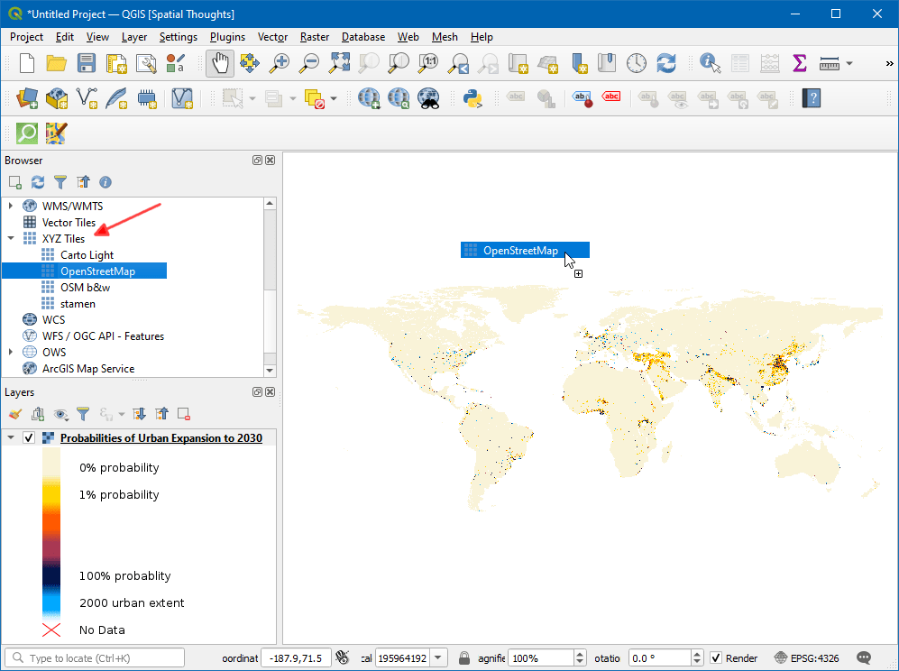
Task: Open the Statistical Summary sigma icon
Action: click(x=799, y=63)
